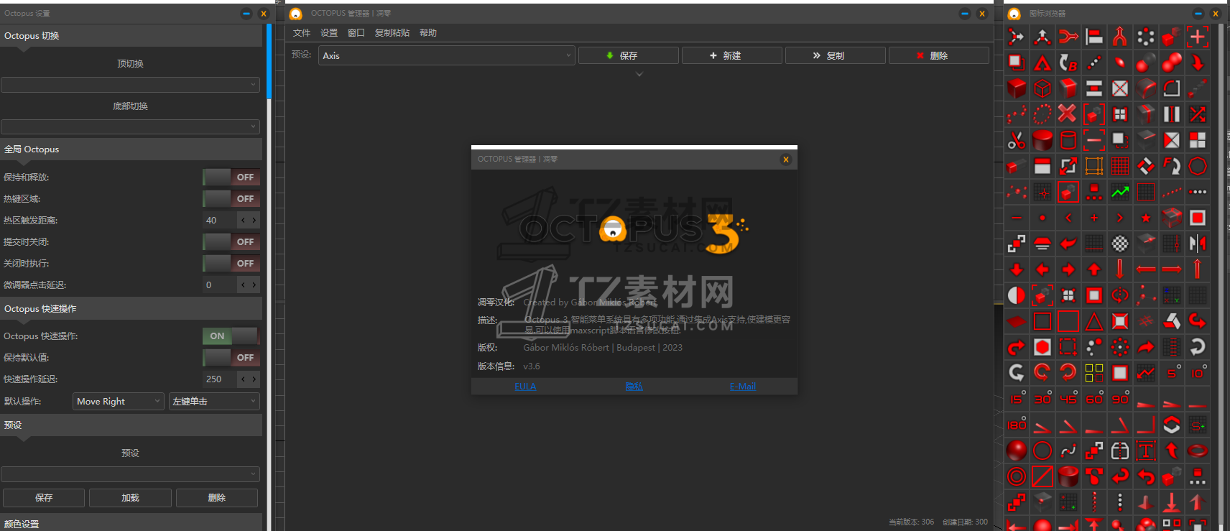Screen dimensions: 1230x531
Task: Choose the boxed letter T text icon
Action: tap(1146, 451)
